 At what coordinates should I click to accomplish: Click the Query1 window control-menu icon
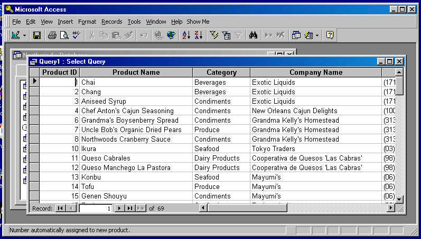34,62
